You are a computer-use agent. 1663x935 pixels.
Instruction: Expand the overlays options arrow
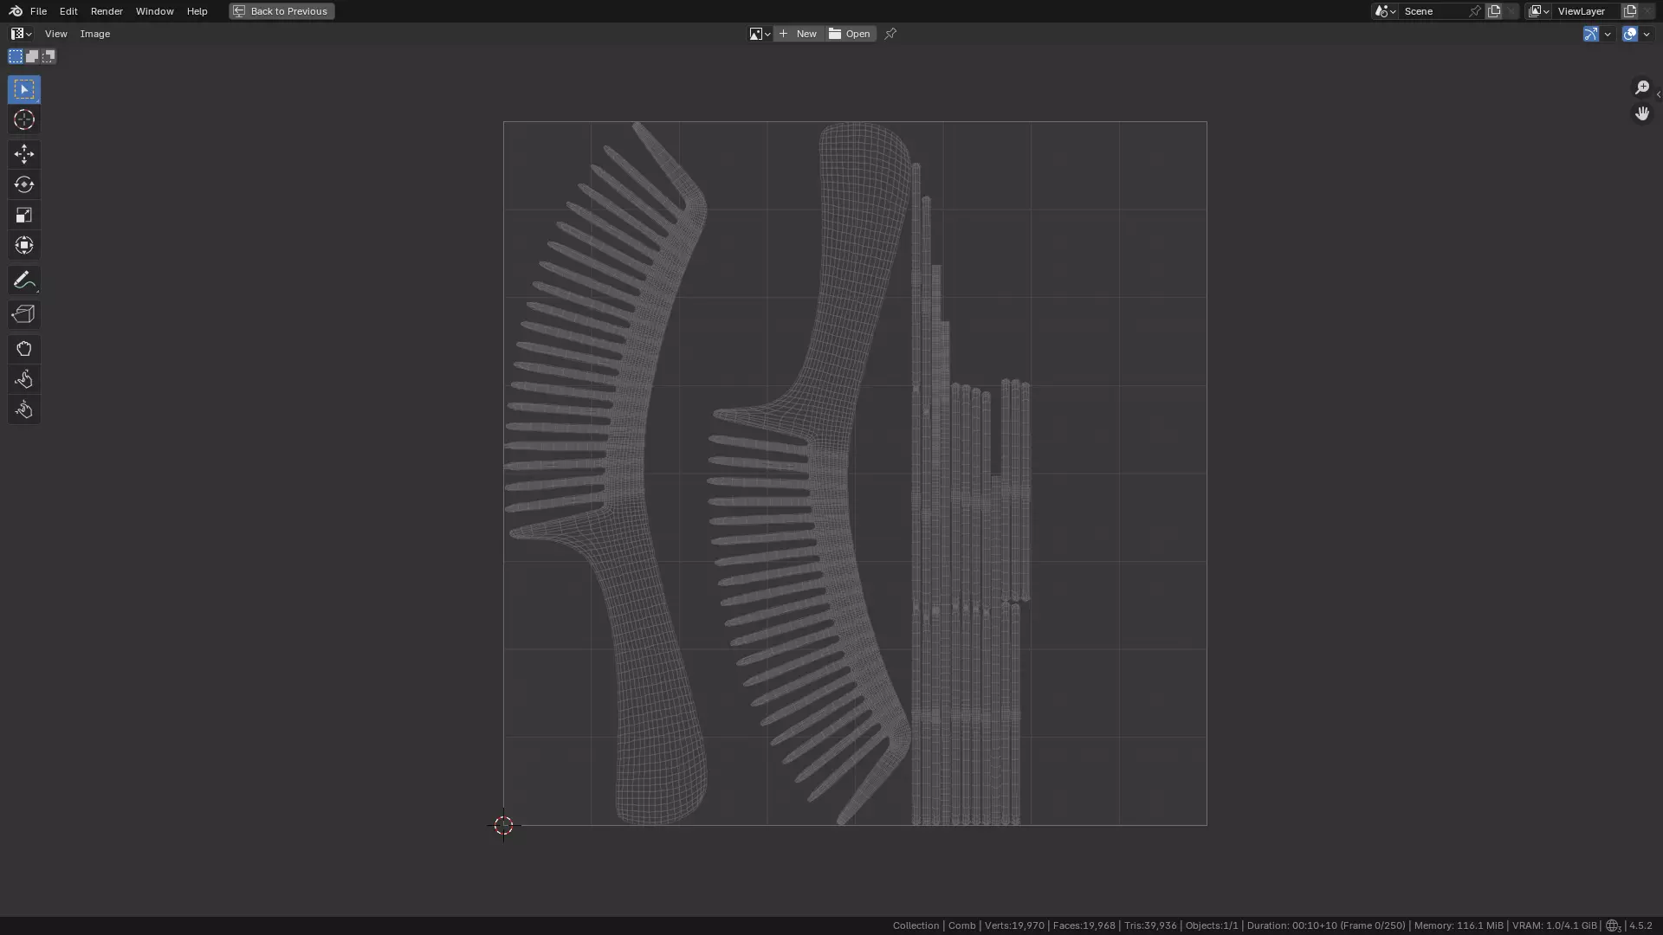[1647, 34]
